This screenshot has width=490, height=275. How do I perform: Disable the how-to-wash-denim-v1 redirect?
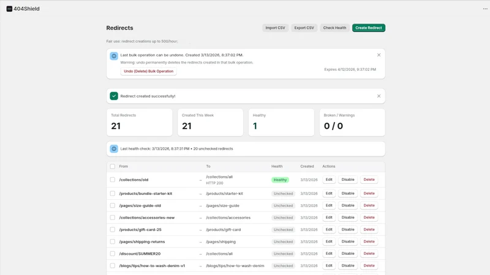(x=348, y=266)
